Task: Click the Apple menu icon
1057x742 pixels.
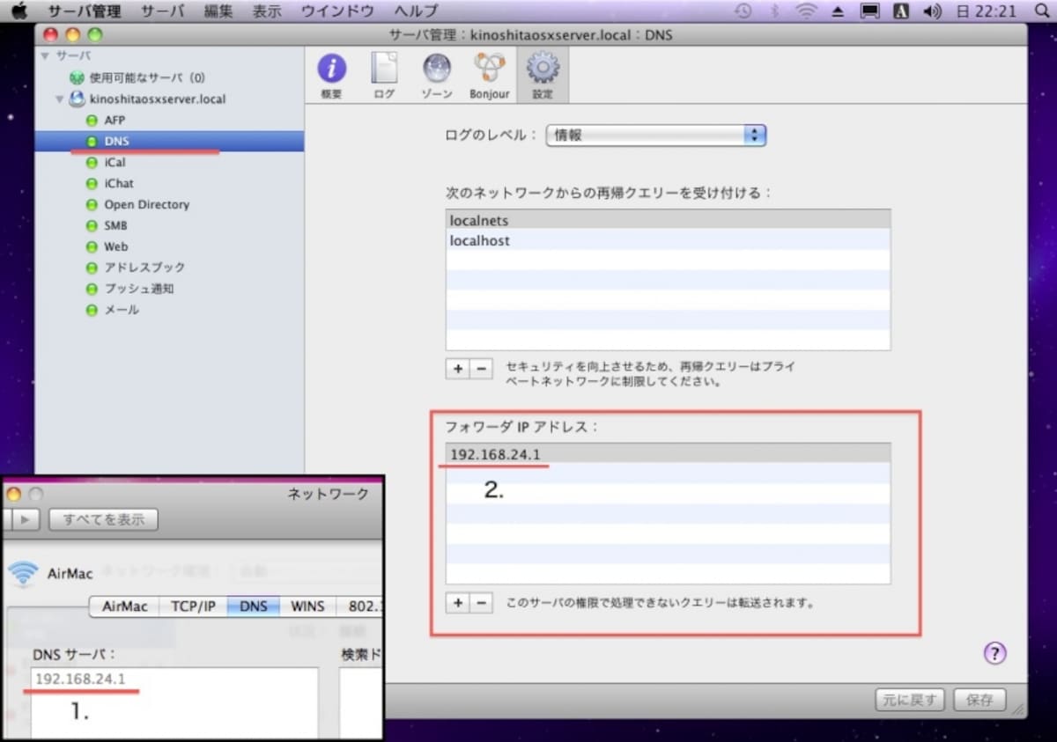Action: click(x=18, y=11)
